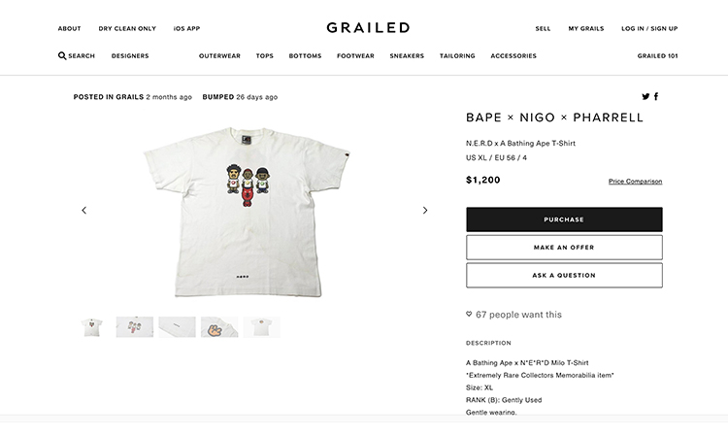Open the Price Comparison link
Image resolution: width=728 pixels, height=437 pixels.
pos(635,182)
